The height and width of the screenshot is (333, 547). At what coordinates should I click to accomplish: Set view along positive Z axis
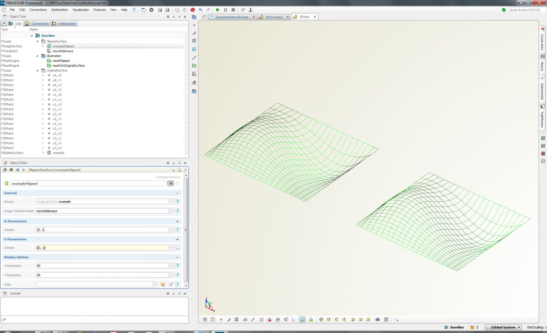click(x=344, y=319)
